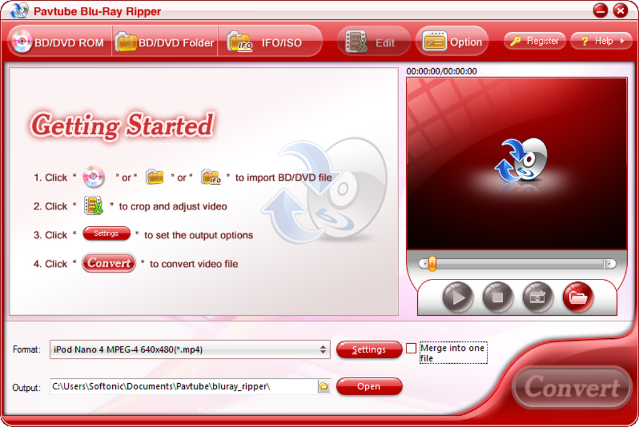Viewport: 639px width, 427px height.
Task: Click the disc icon in step 1
Action: 93,177
